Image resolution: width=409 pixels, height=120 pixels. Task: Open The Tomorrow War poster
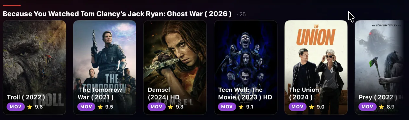pyautogui.click(x=105, y=67)
